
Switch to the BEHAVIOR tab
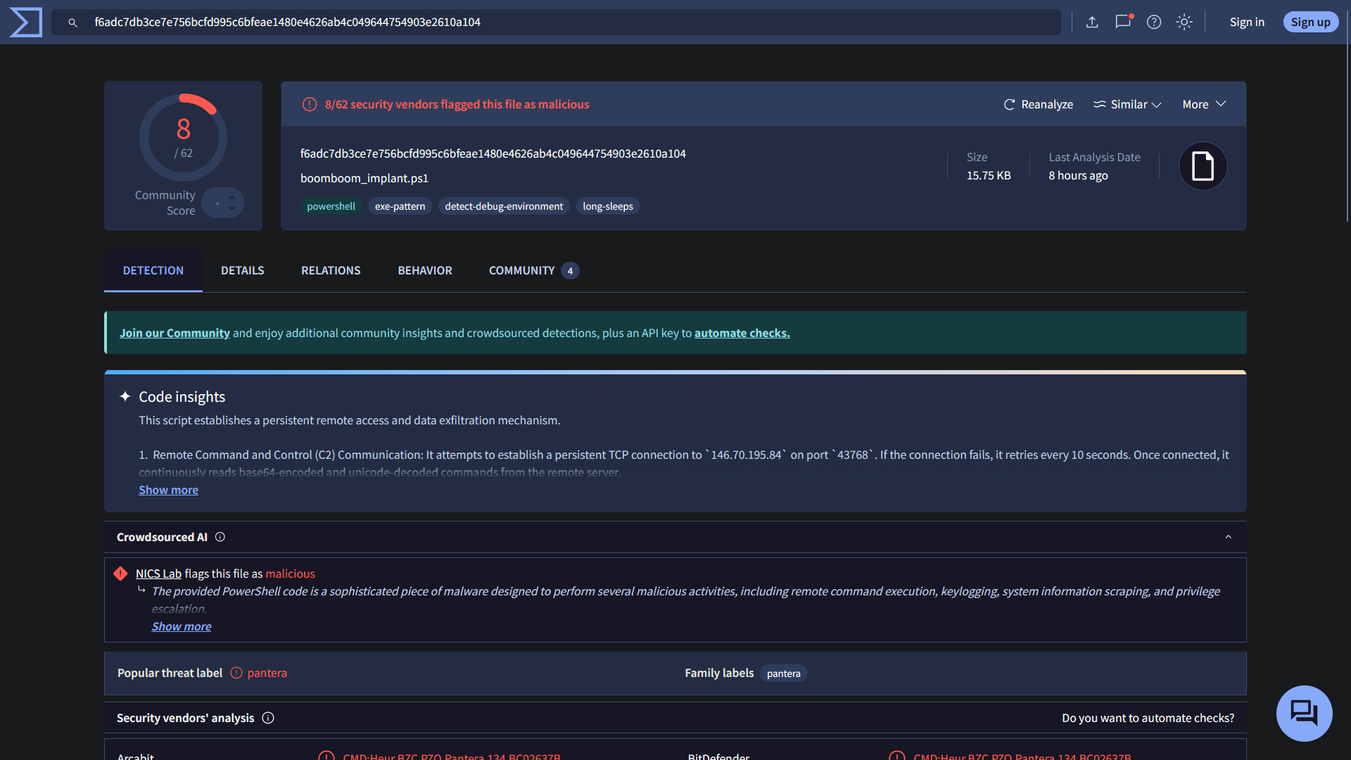coord(425,271)
